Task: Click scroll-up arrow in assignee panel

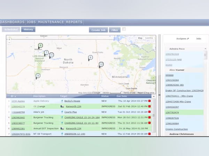Action: tap(206, 49)
